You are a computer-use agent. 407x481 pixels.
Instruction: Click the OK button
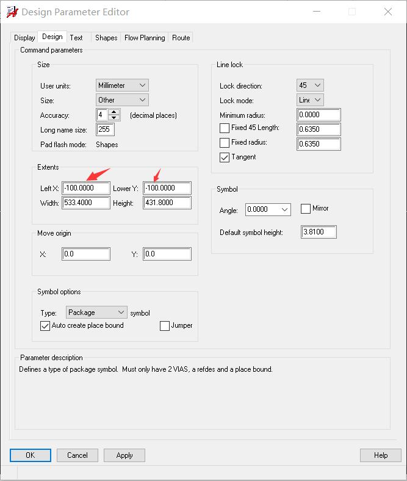click(31, 455)
